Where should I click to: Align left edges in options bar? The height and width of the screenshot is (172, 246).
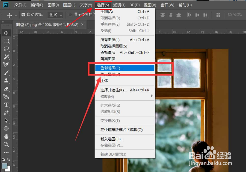tap(189, 15)
